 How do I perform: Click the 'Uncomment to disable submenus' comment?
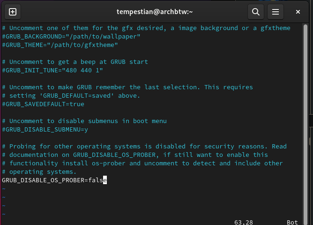click(x=84, y=121)
